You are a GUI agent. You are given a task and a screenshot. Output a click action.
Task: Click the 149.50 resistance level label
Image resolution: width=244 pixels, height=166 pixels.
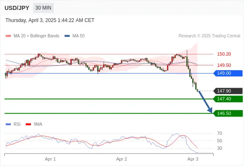pyautogui.click(x=224, y=65)
